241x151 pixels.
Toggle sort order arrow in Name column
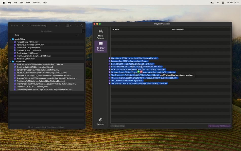point(77,35)
